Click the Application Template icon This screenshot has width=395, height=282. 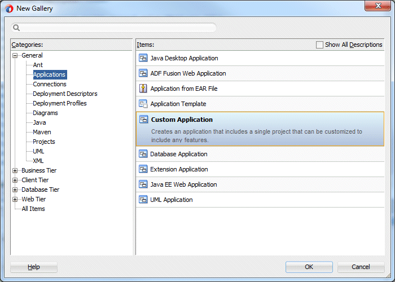coord(143,104)
